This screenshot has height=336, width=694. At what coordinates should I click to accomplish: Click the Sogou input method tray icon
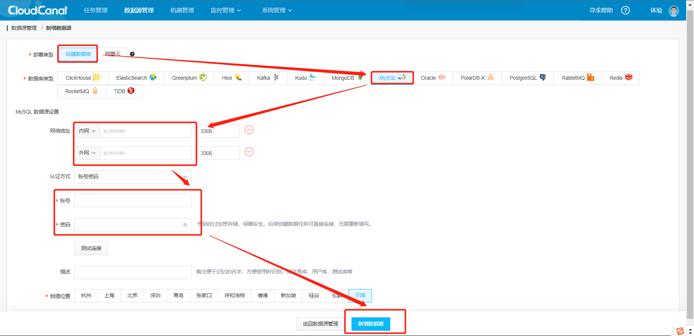coord(680,331)
